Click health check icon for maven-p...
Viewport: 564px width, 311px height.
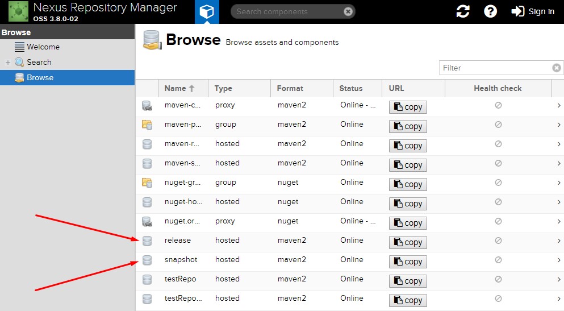coord(498,125)
